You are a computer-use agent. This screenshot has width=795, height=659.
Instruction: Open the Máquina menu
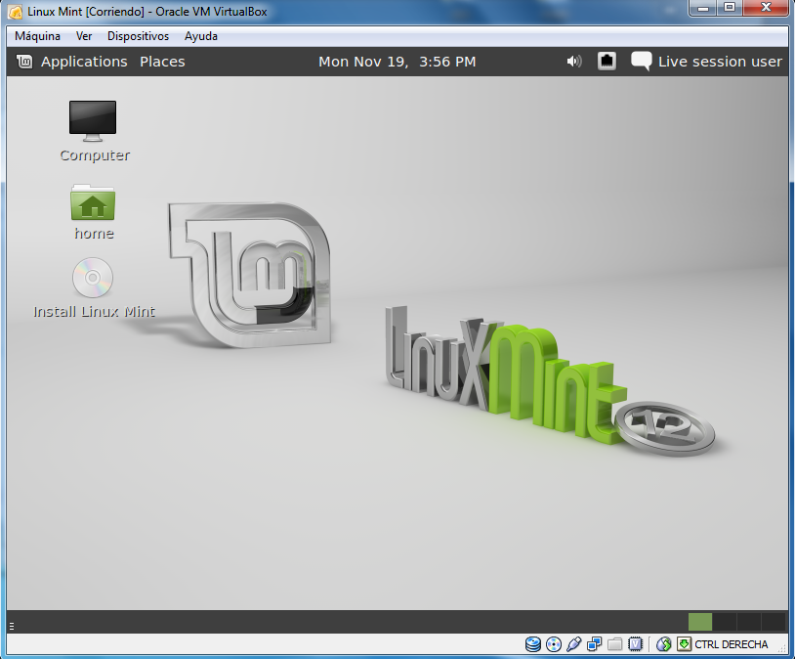pos(37,36)
